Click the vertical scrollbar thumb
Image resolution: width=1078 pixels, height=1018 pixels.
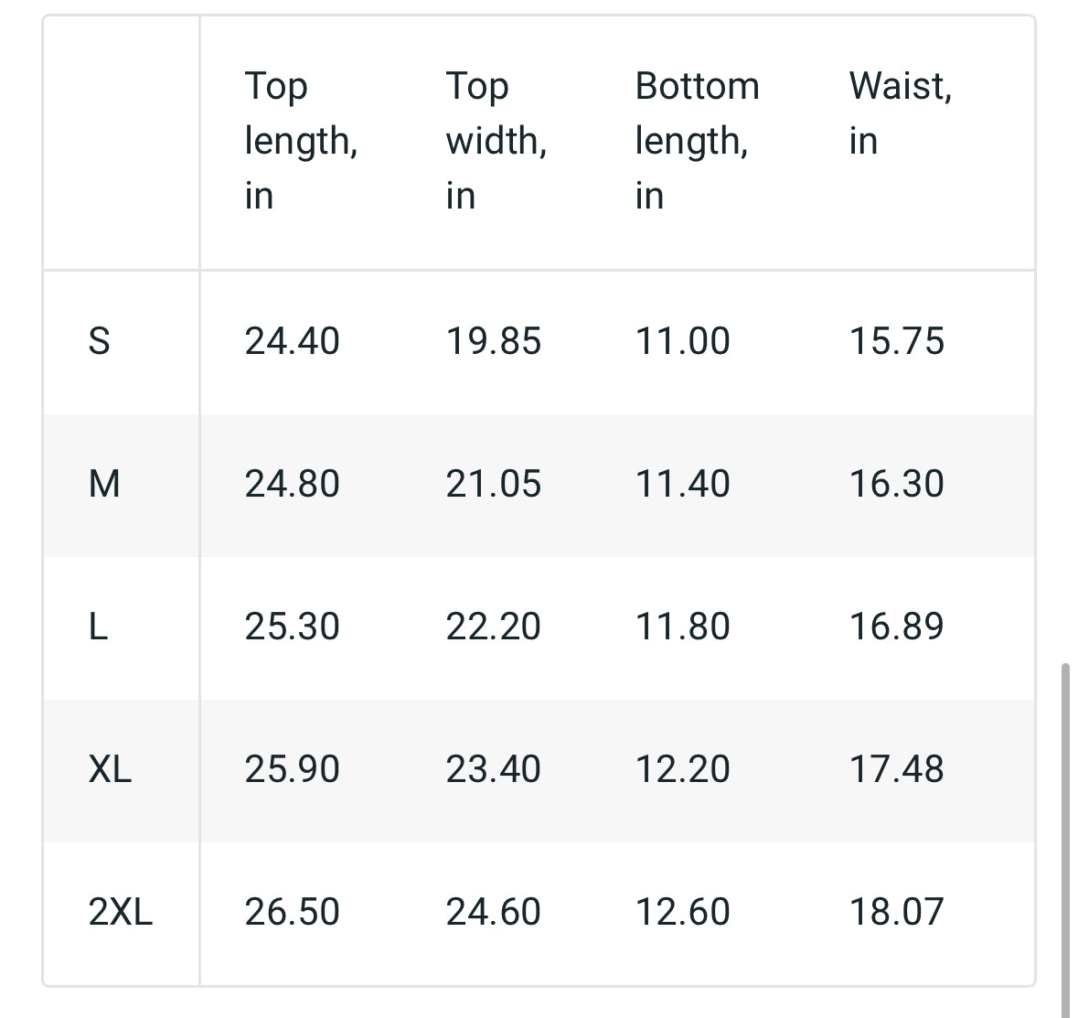(1065, 840)
